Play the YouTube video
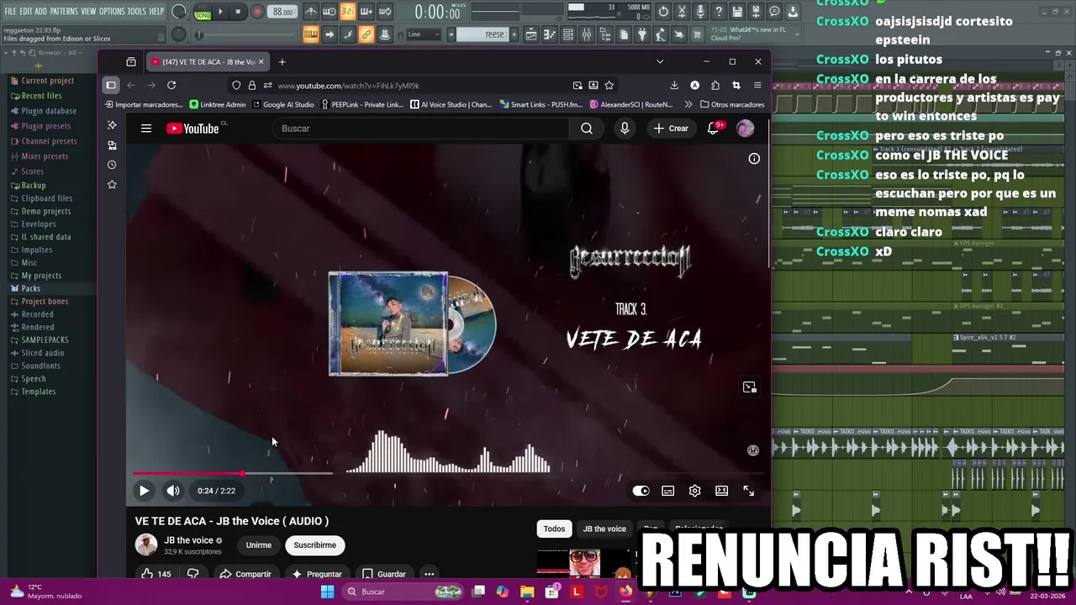The height and width of the screenshot is (605, 1076). pyautogui.click(x=144, y=491)
